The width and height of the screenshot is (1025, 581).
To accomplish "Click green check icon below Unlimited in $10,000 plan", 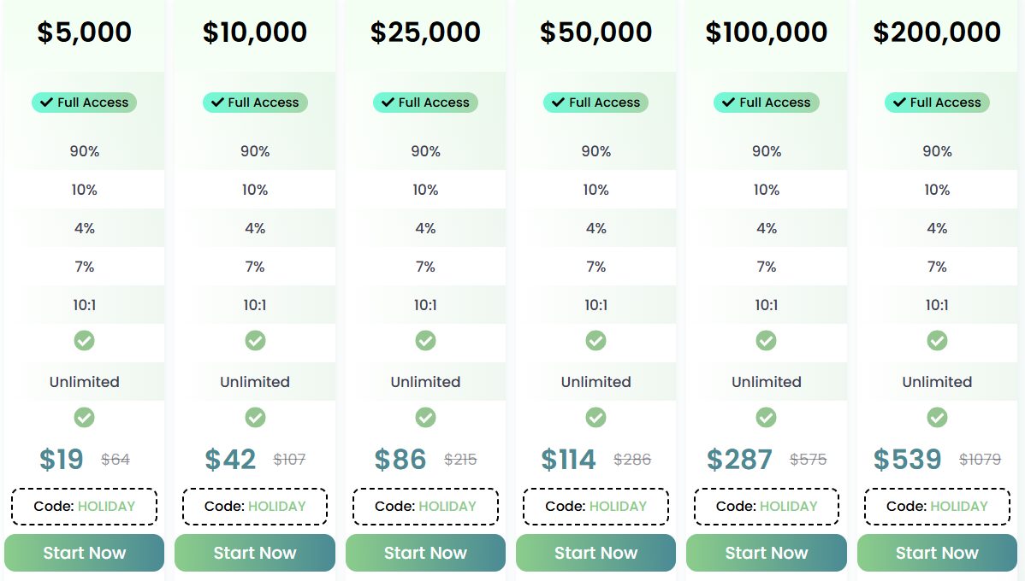I will (255, 418).
